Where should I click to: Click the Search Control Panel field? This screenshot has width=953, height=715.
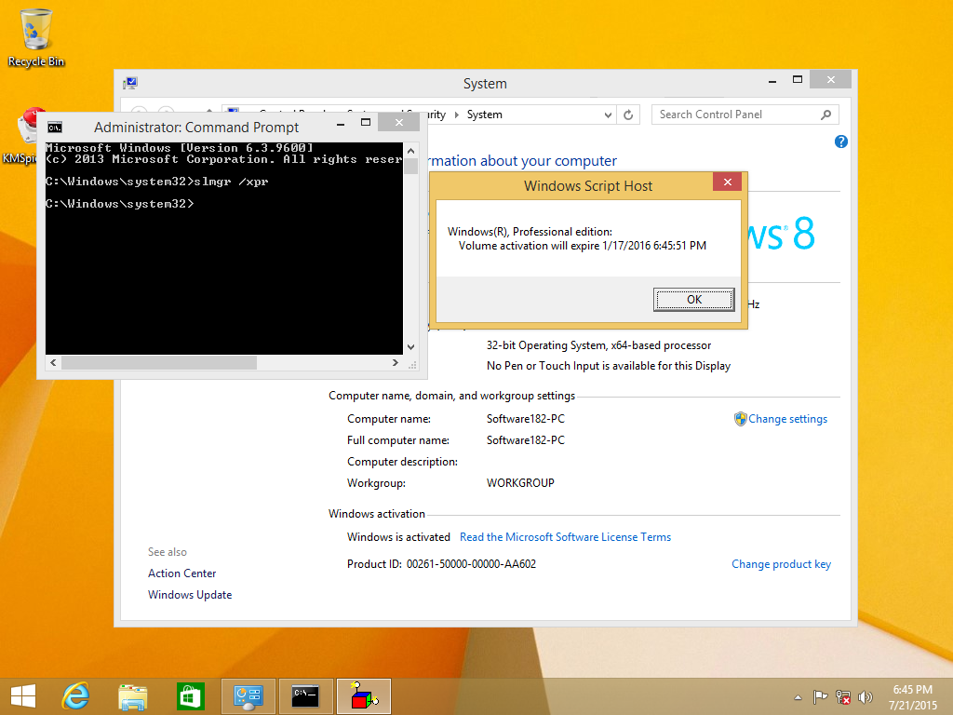(x=745, y=115)
